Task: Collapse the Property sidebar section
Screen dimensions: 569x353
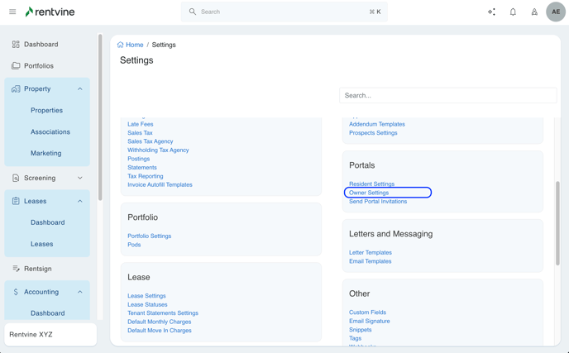Action: 80,88
